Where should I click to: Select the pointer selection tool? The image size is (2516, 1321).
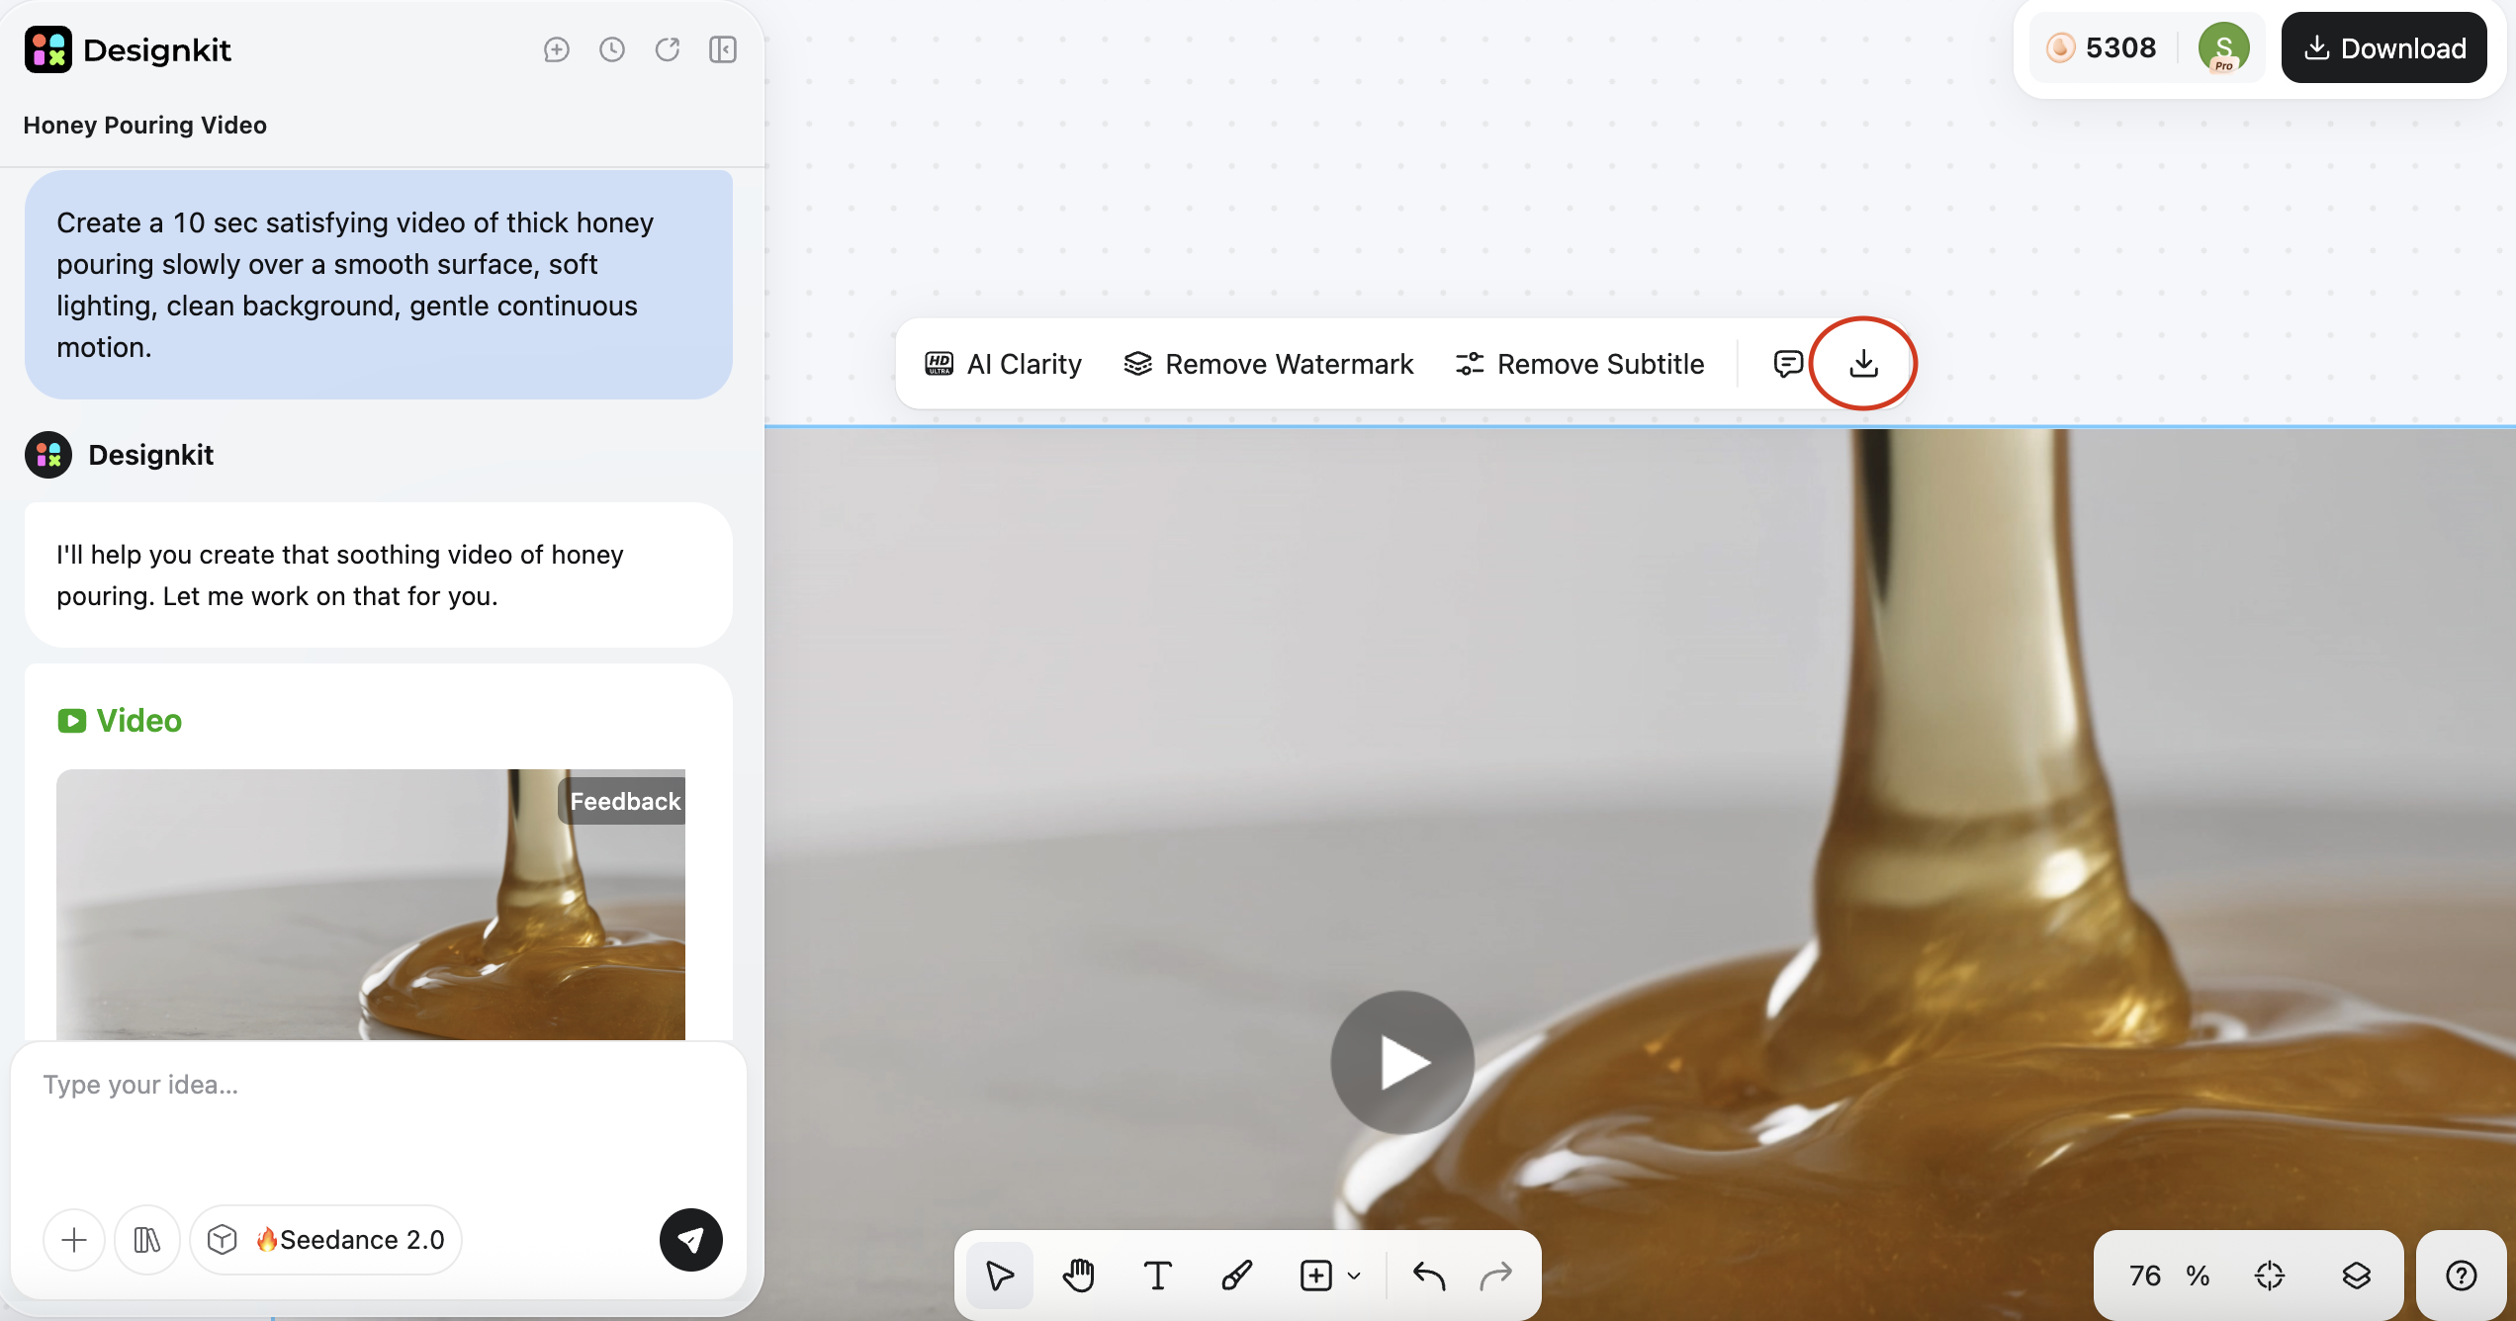click(1000, 1276)
